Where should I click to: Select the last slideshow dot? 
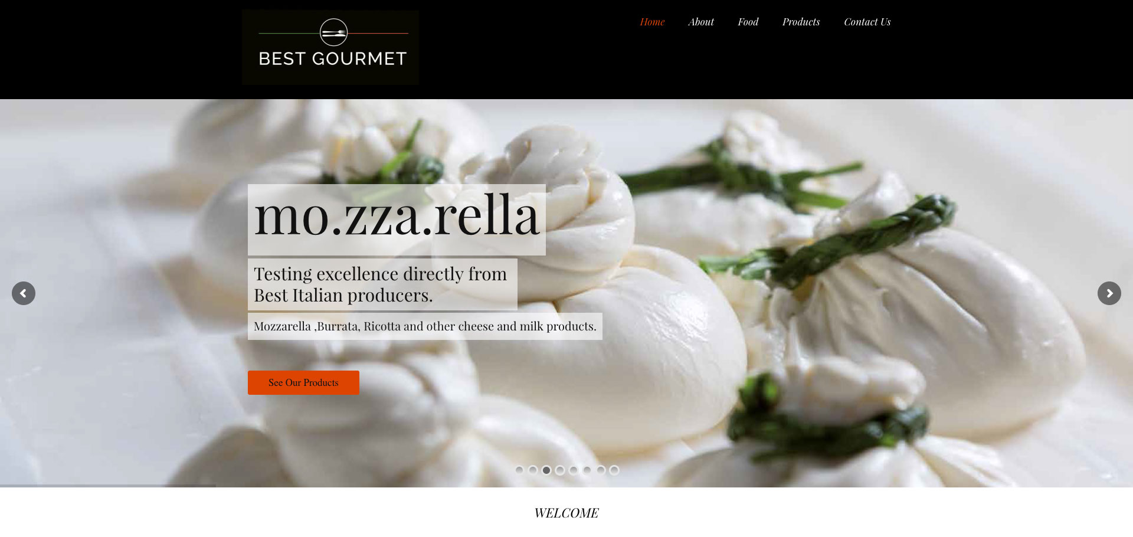[x=614, y=470]
